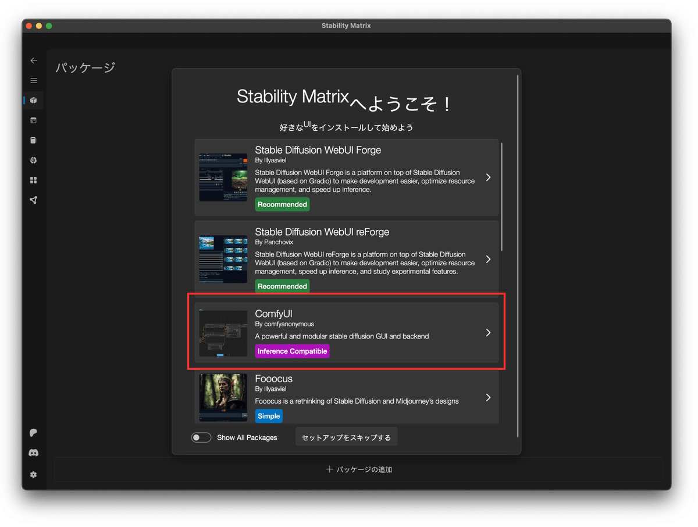Click the welcome dialog outer scrollbar
This screenshot has width=698, height=527.
click(x=517, y=255)
